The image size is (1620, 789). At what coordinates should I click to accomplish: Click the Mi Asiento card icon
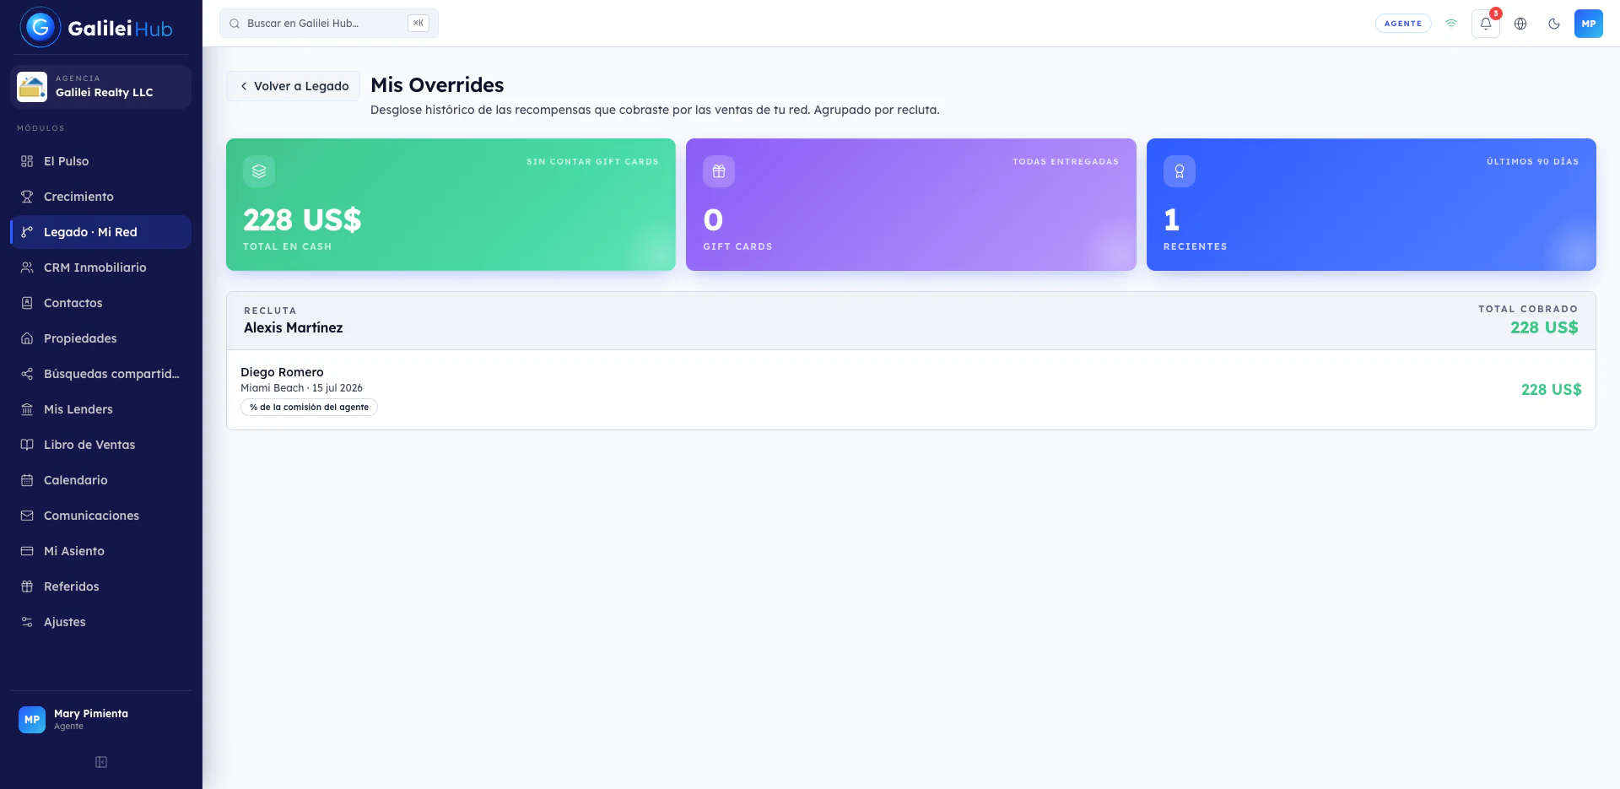[x=27, y=551]
